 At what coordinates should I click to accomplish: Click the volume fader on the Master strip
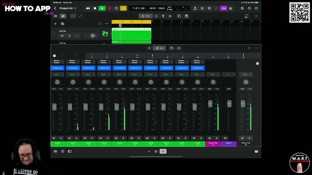[229, 104]
